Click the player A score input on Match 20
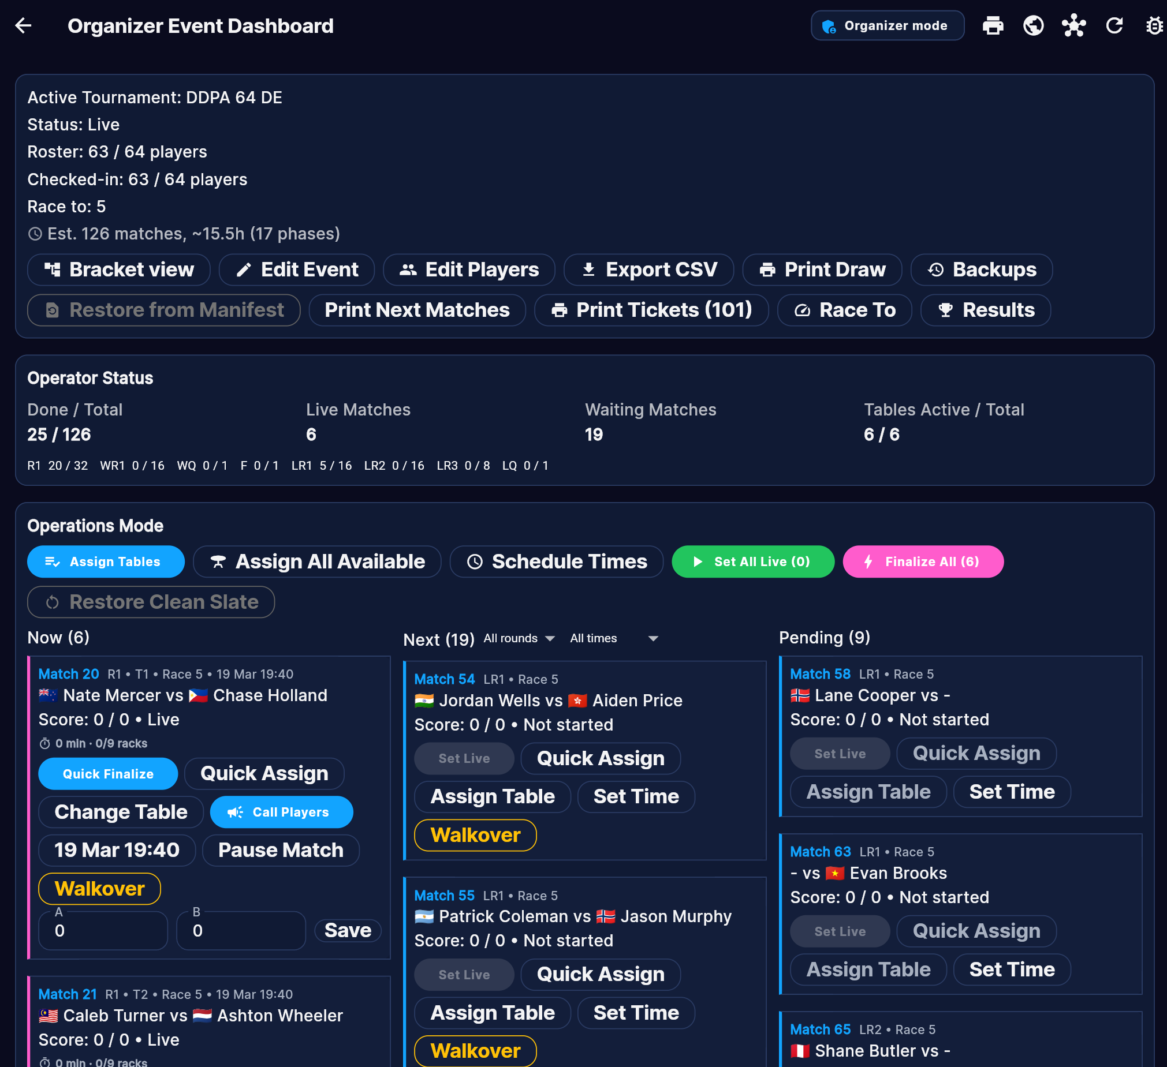 click(102, 930)
